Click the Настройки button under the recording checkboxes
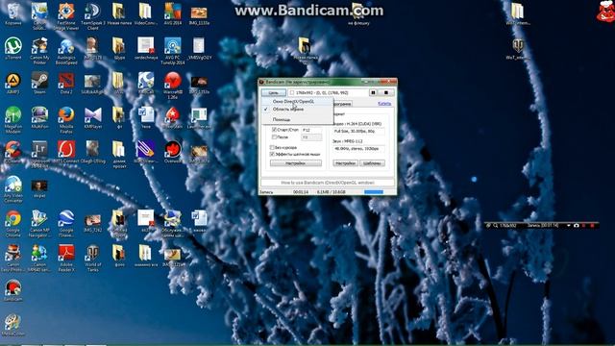This screenshot has height=346, width=615. [x=296, y=162]
